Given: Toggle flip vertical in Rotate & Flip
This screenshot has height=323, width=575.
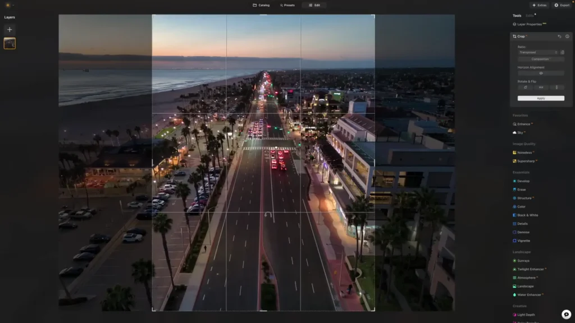Looking at the screenshot, I should [555, 87].
